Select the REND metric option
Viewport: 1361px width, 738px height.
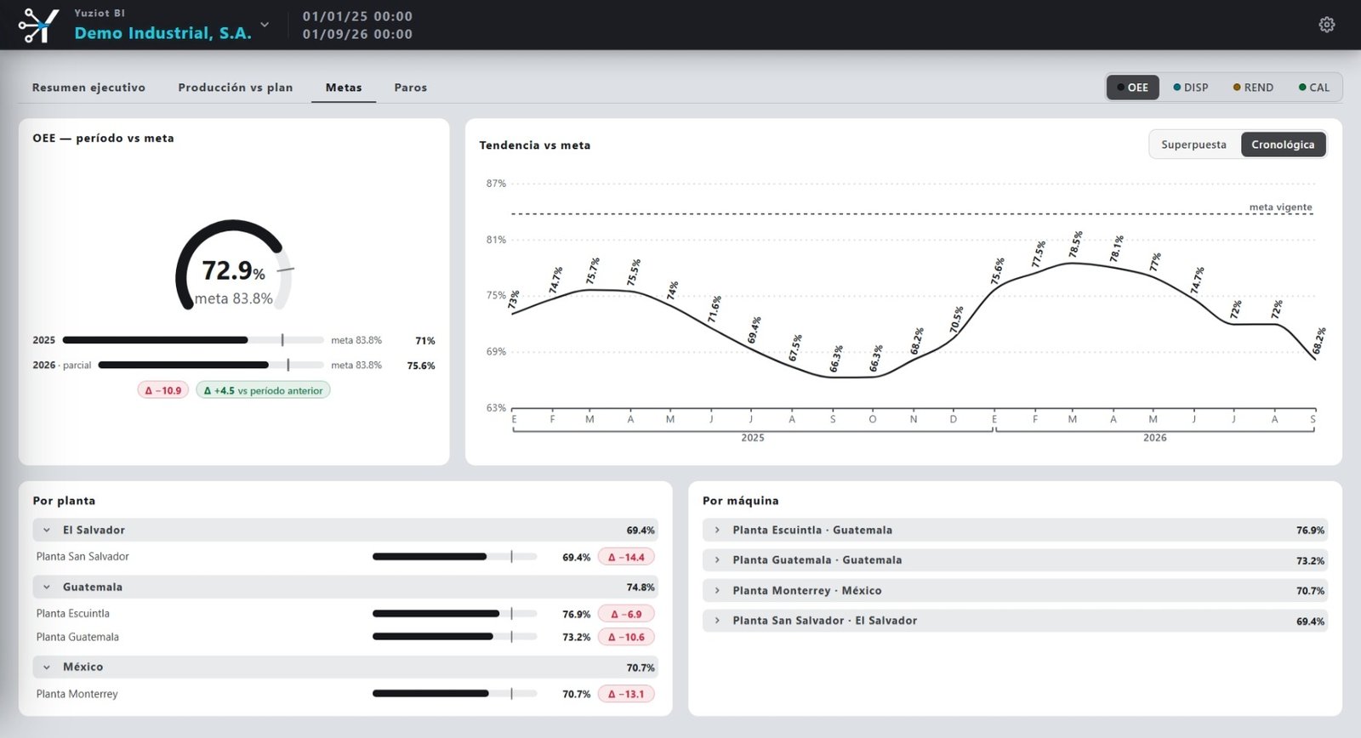[1253, 88]
